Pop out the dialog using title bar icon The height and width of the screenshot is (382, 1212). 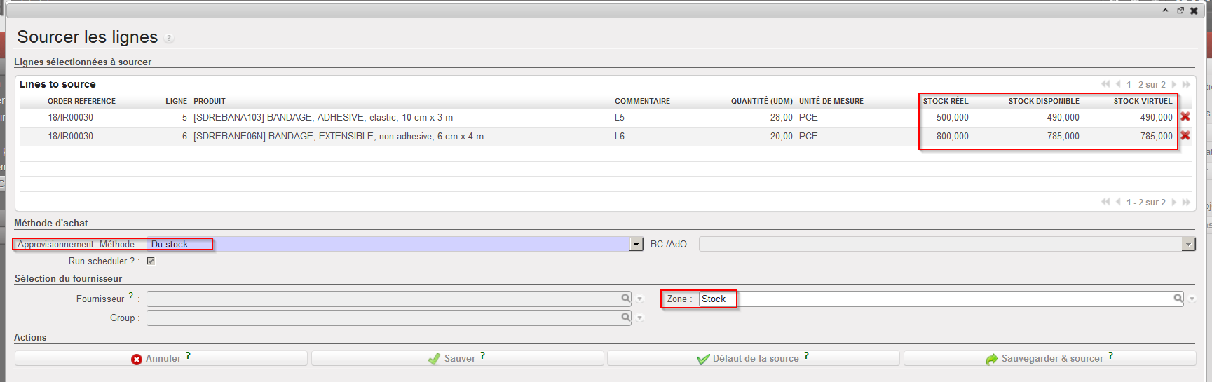pos(1180,11)
